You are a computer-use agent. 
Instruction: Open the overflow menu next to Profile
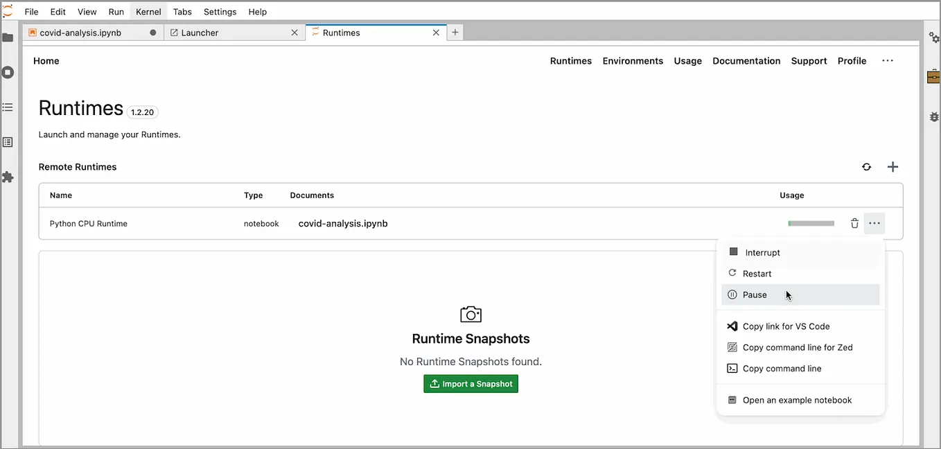pyautogui.click(x=888, y=61)
